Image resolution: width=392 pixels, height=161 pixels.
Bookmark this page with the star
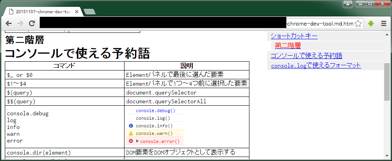click(358, 24)
